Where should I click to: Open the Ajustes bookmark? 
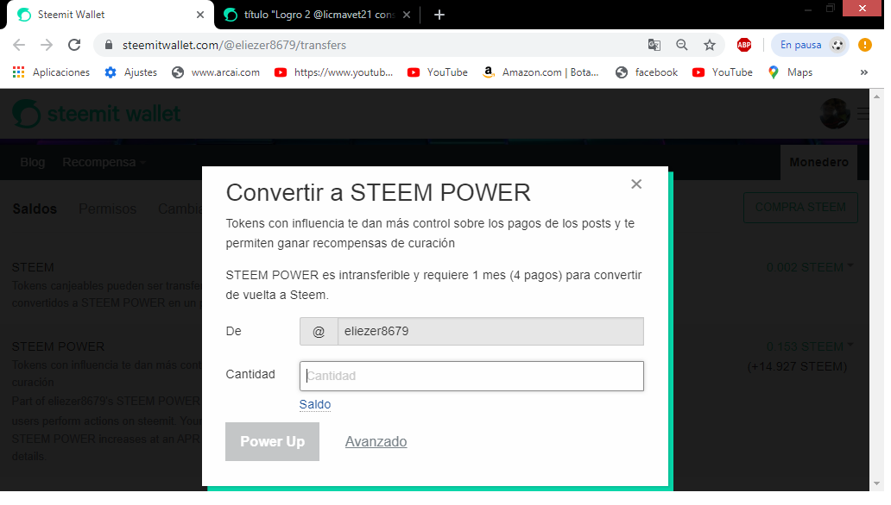132,72
